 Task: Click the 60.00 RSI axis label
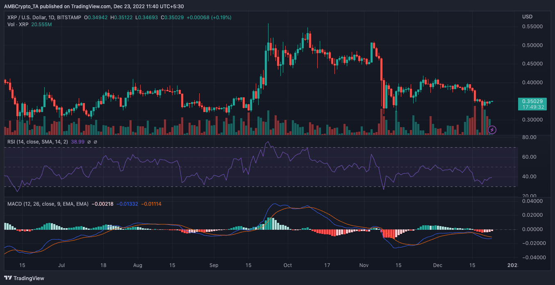[x=529, y=157]
